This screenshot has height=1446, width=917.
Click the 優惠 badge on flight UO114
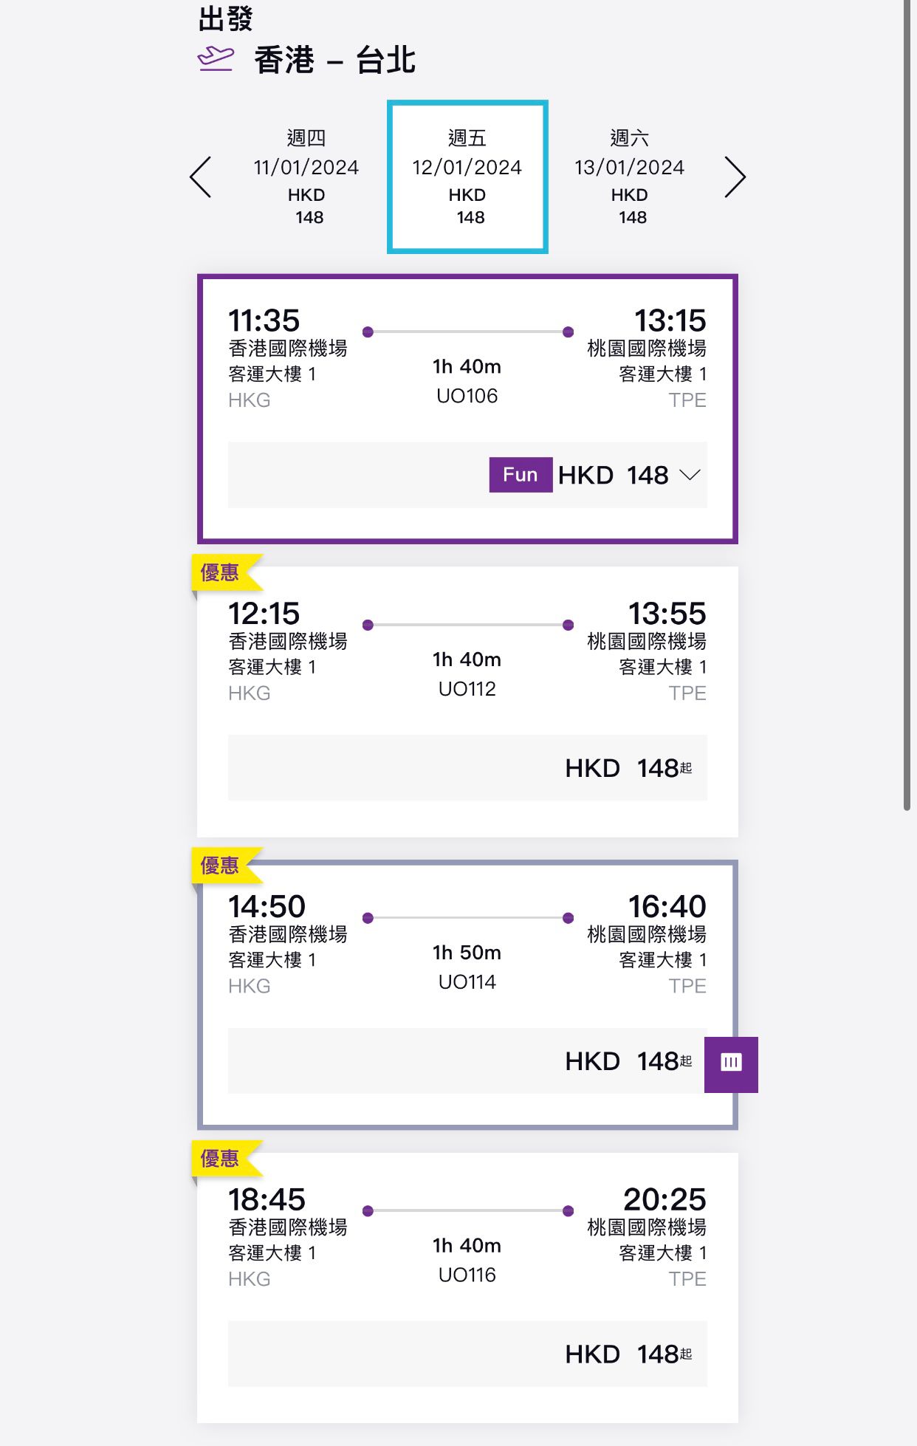click(x=221, y=866)
